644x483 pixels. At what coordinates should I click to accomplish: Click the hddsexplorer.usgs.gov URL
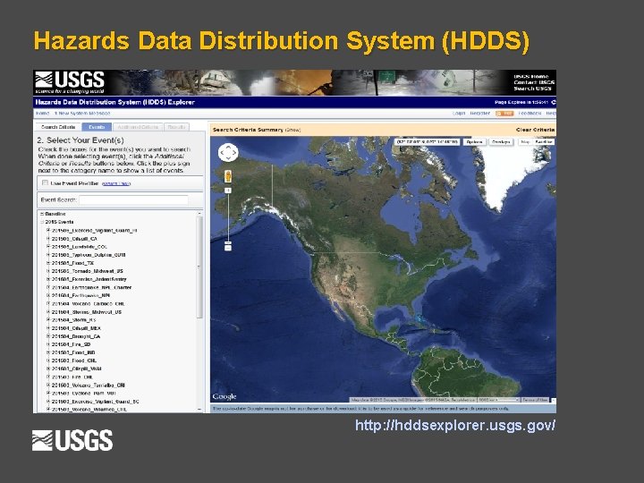(455, 425)
